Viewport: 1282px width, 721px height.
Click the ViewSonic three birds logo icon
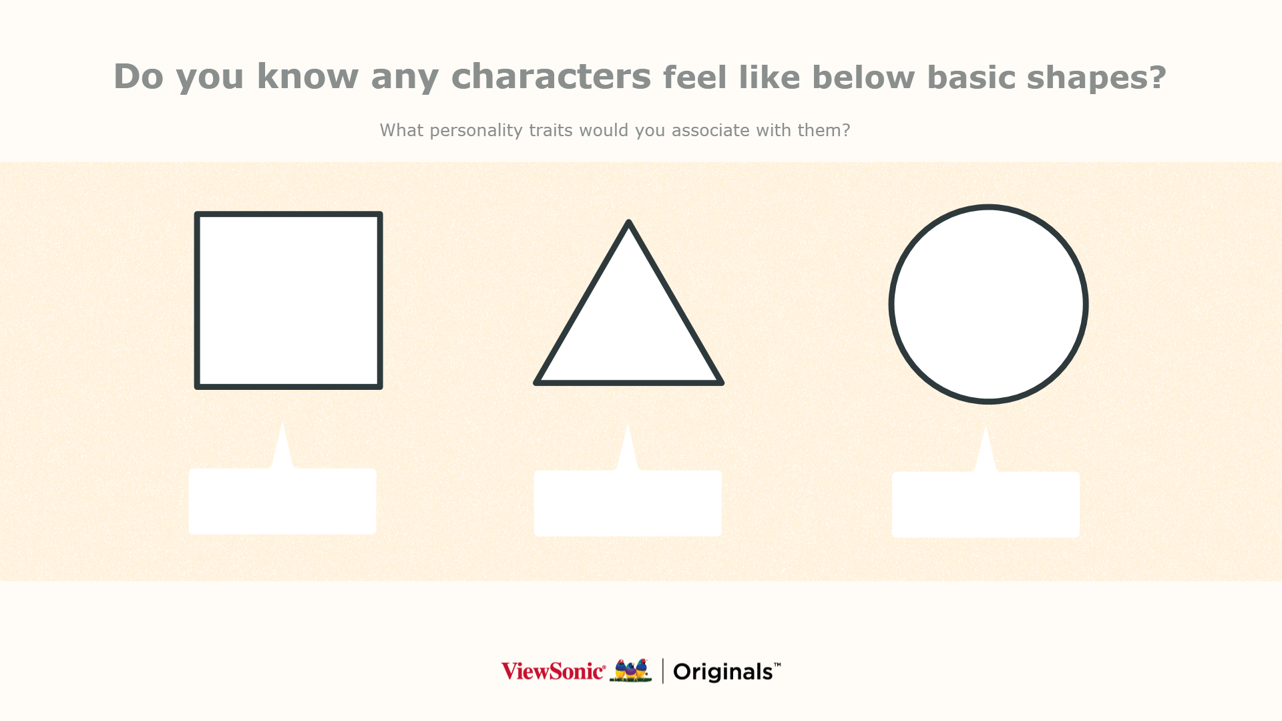[630, 670]
